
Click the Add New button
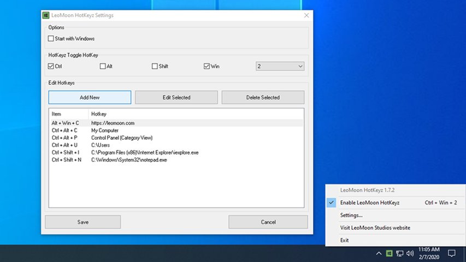(90, 97)
